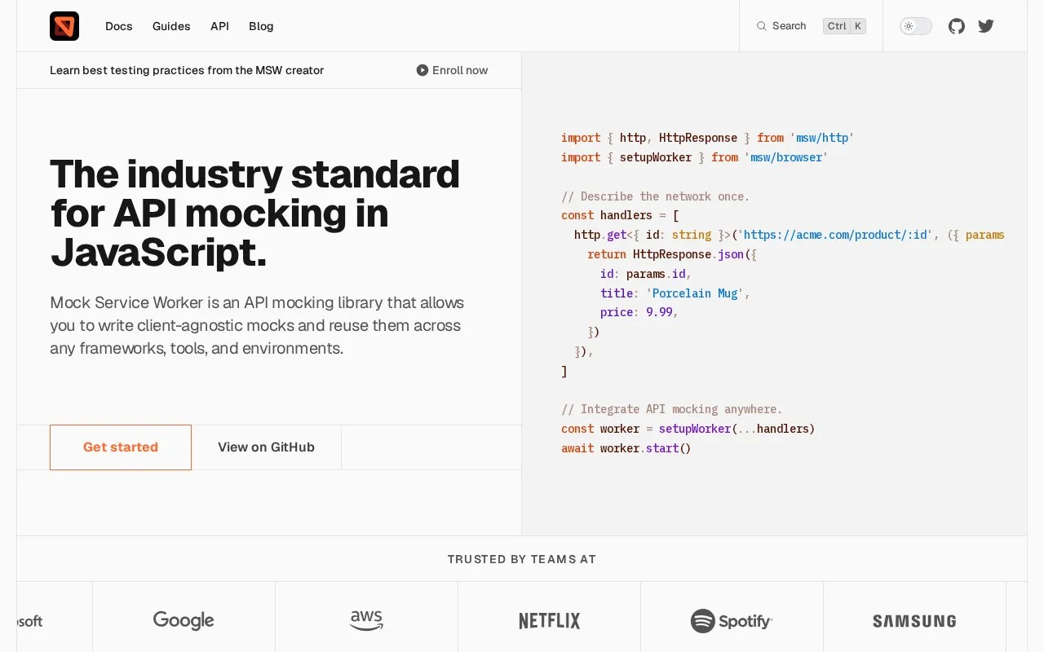Screen dimensions: 1044x652
Task: Click the worker.start() line in code
Action: [626, 448]
